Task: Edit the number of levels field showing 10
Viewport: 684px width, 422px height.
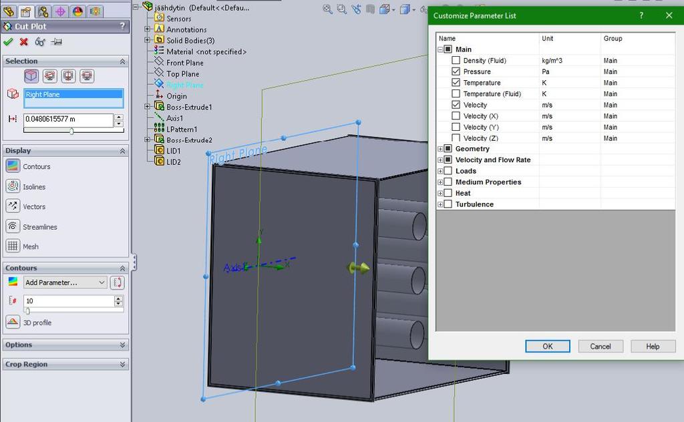Action: 69,300
